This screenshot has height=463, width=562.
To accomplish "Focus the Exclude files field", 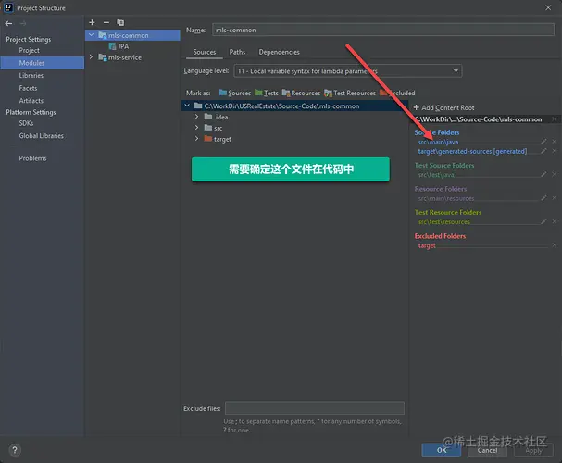I will (x=315, y=408).
